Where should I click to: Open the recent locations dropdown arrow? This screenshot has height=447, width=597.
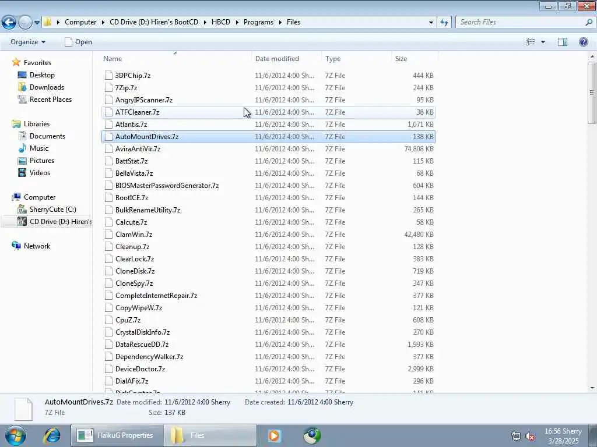coord(37,23)
